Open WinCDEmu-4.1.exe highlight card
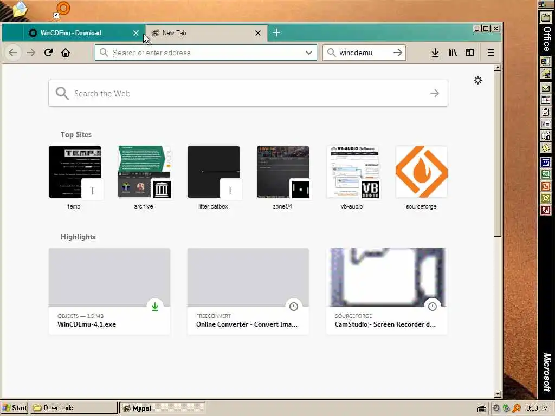Image resolution: width=555 pixels, height=416 pixels. pyautogui.click(x=109, y=291)
